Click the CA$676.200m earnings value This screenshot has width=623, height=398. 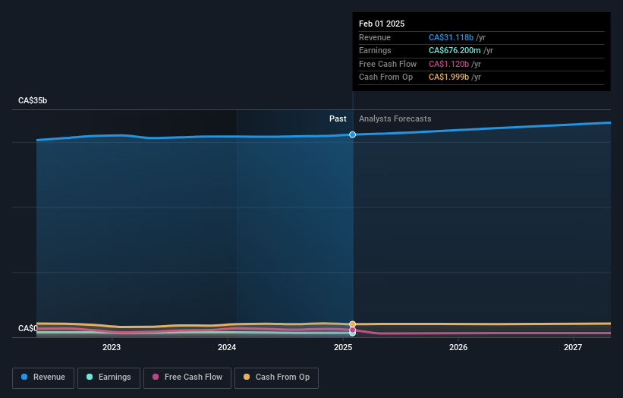[x=455, y=50]
